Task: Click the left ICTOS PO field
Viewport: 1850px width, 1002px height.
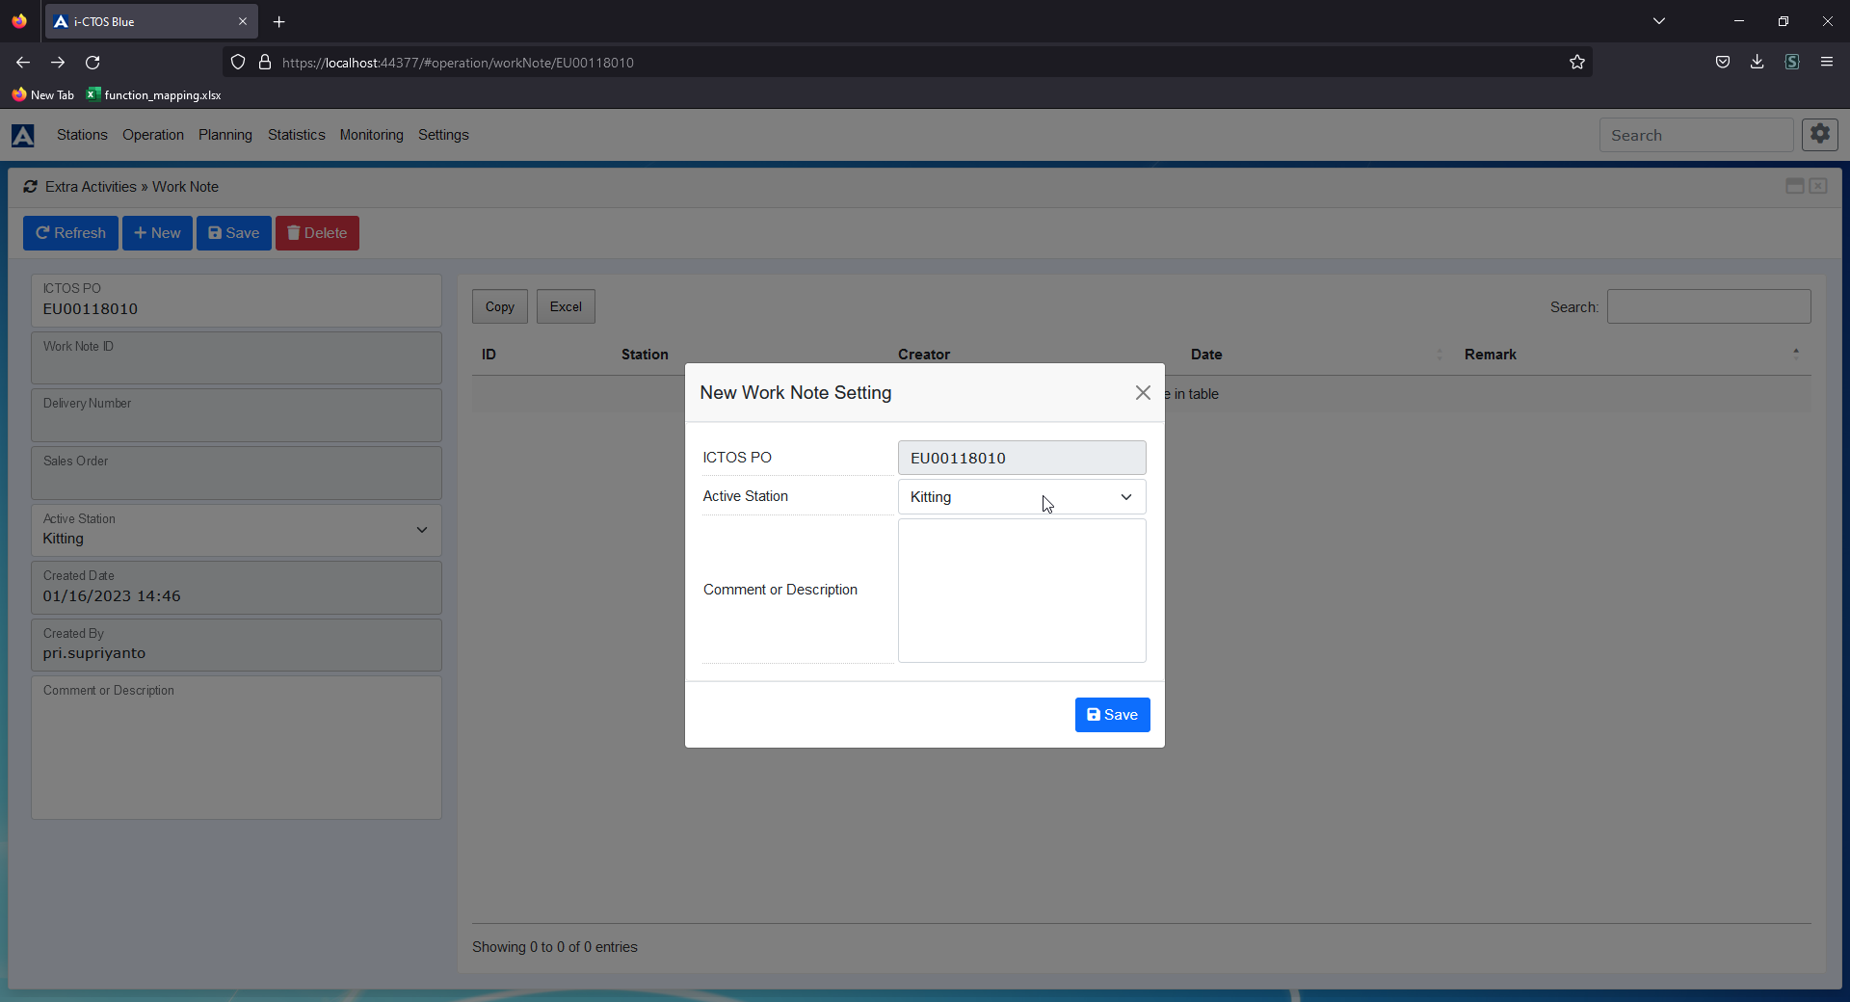Action: [236, 301]
